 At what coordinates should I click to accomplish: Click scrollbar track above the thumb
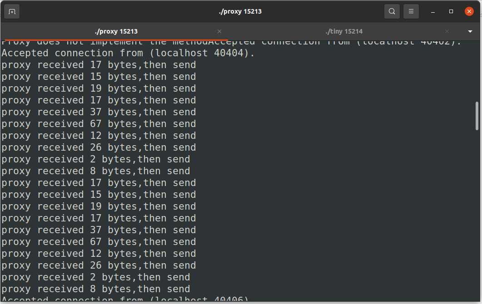477,68
